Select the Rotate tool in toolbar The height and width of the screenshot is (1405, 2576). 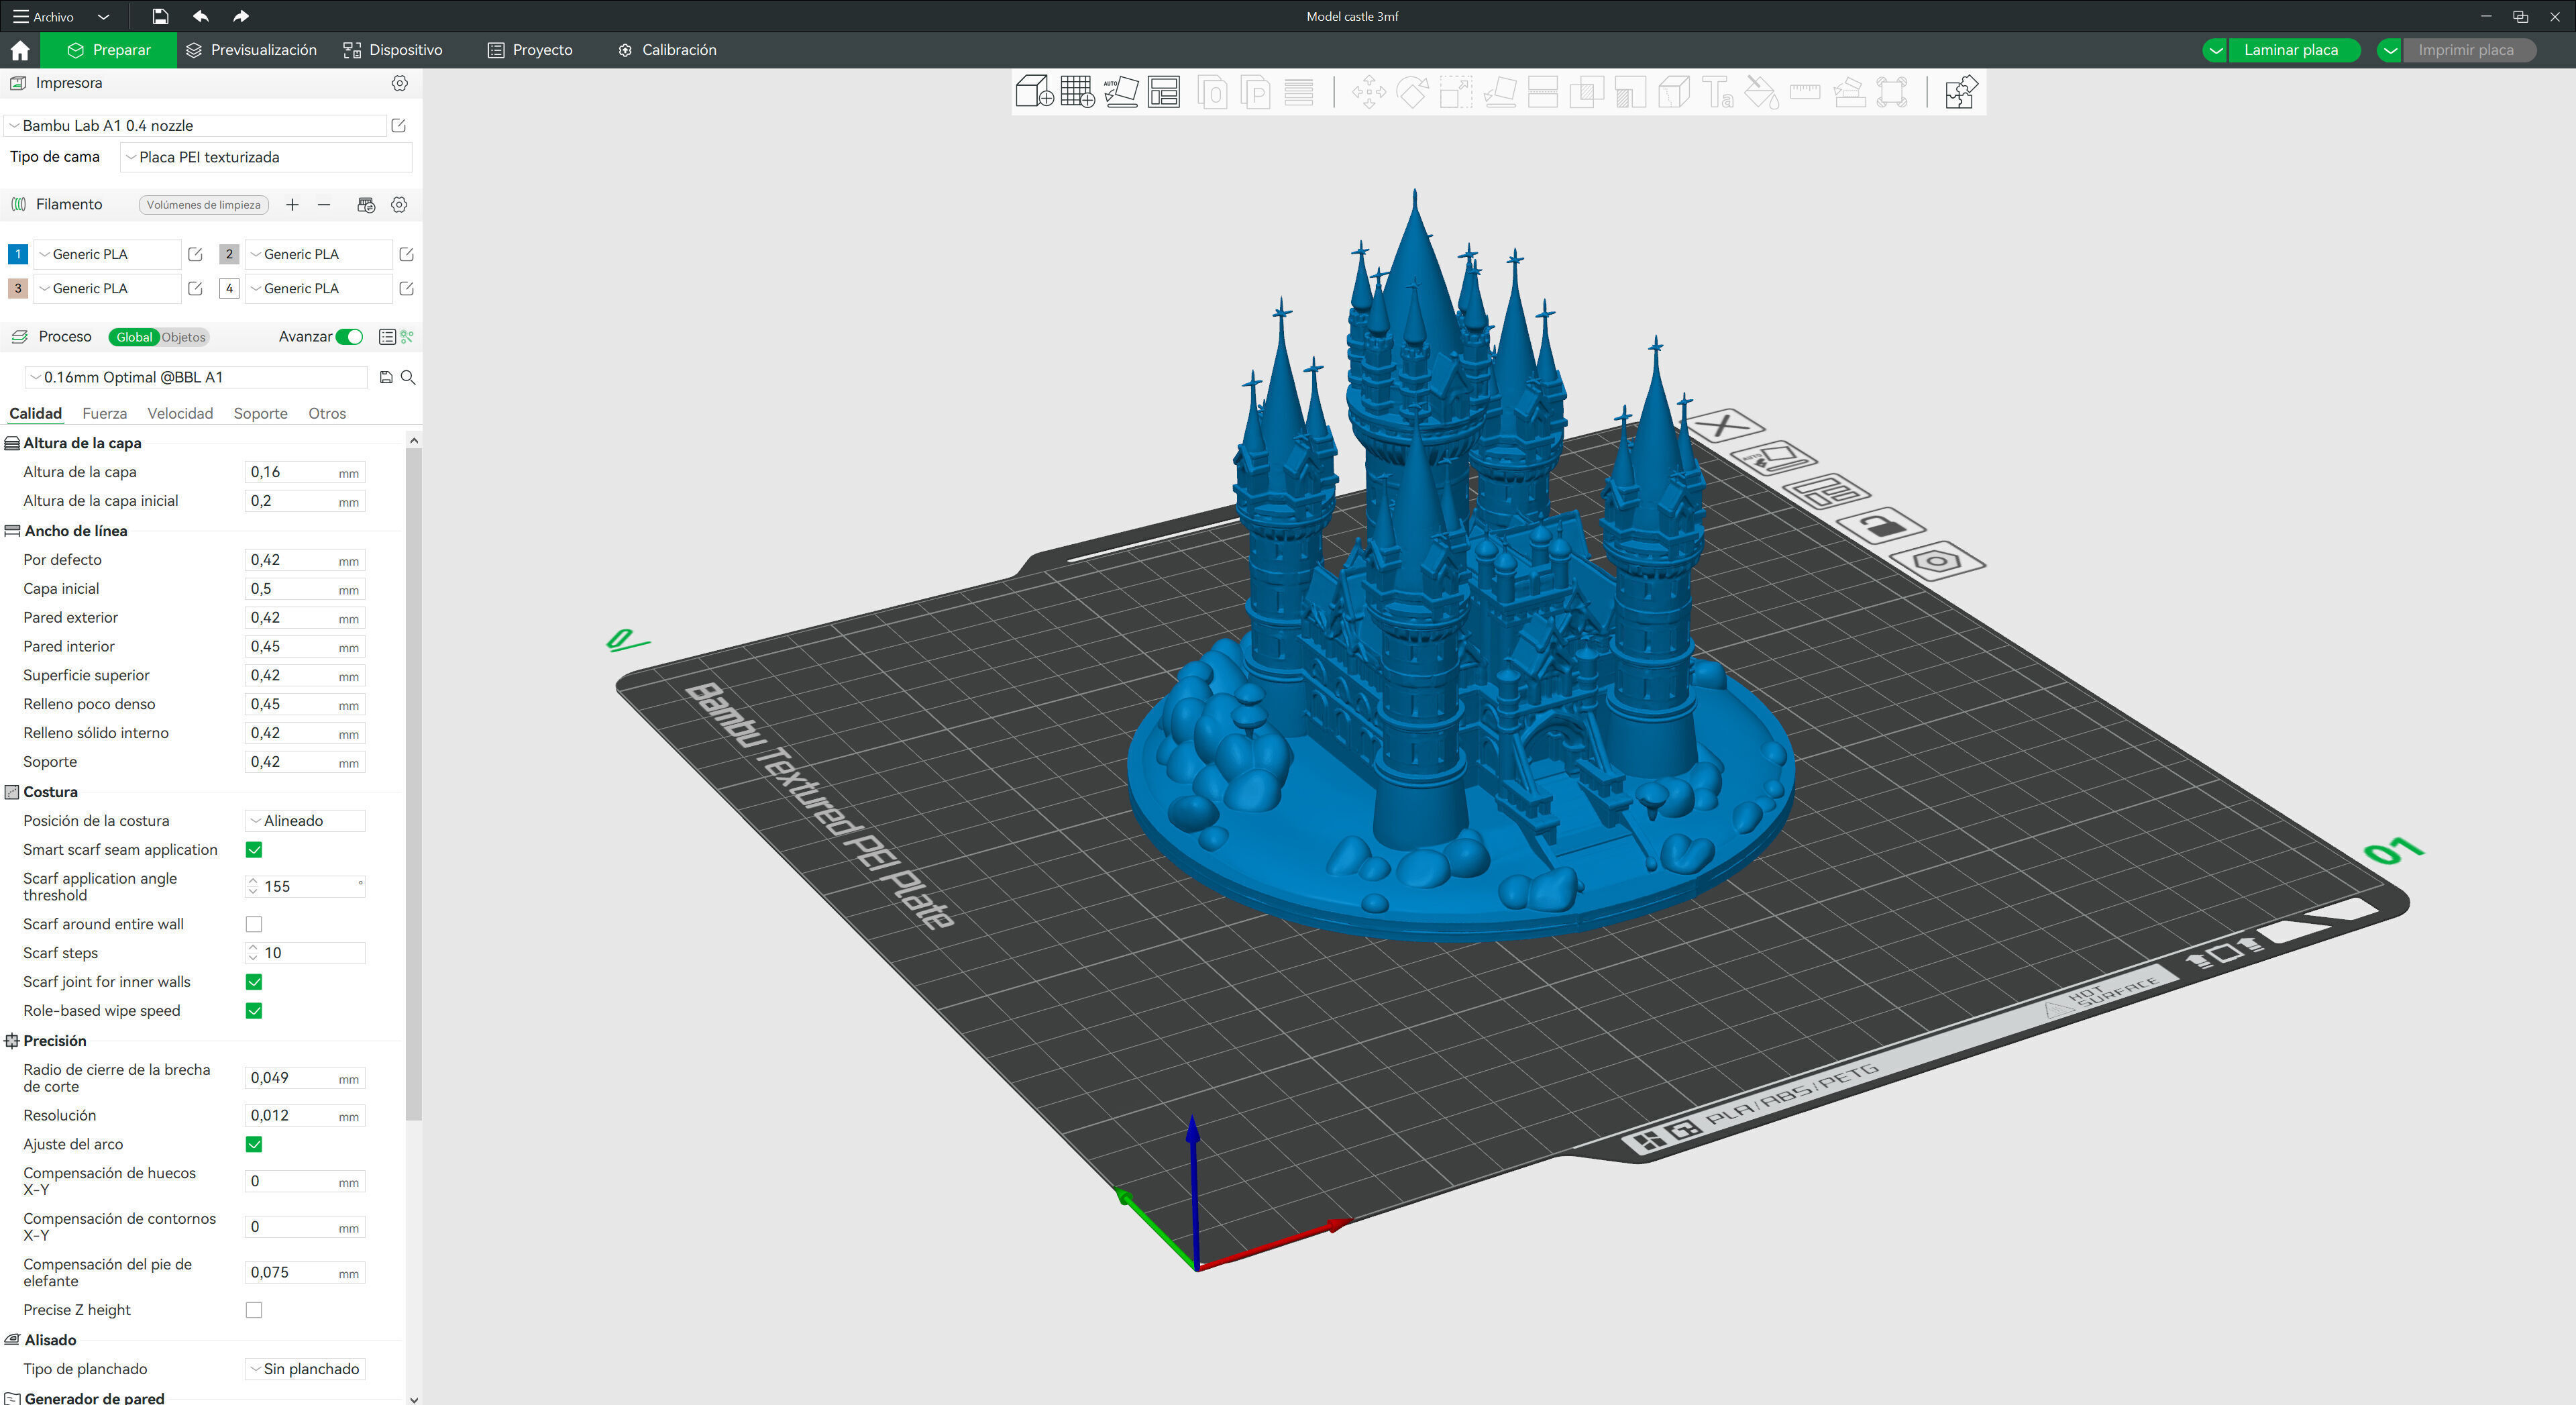(1412, 92)
